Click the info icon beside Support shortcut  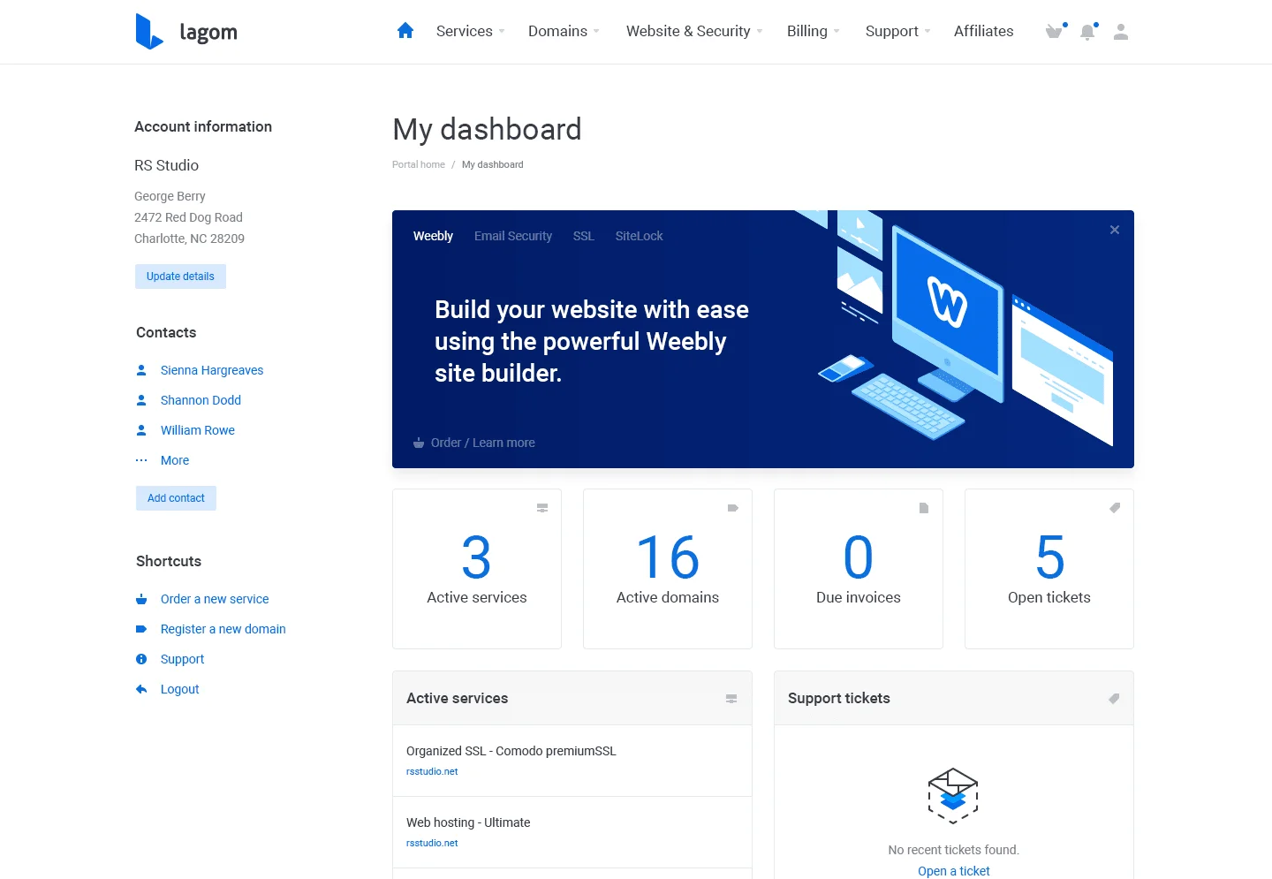pos(141,659)
